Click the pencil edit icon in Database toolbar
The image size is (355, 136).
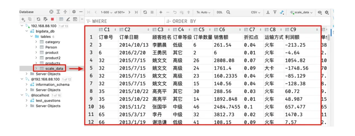(68, 19)
